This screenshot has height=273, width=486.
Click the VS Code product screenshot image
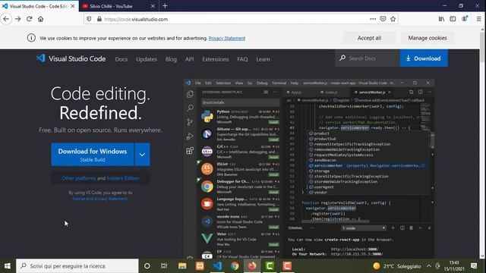coord(308,168)
